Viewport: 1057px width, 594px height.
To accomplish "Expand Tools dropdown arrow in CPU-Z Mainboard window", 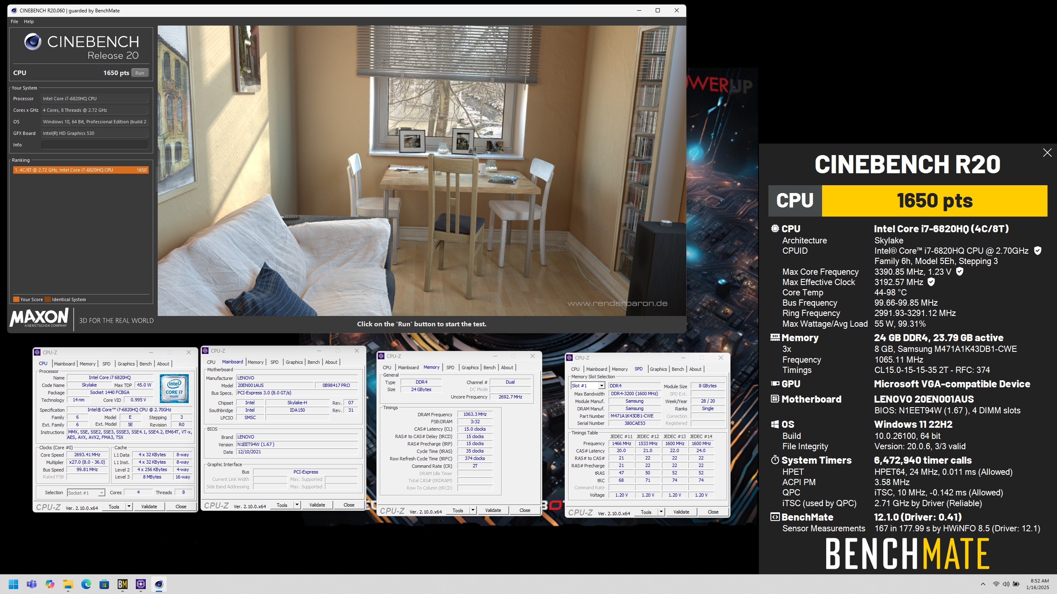I will pos(297,505).
